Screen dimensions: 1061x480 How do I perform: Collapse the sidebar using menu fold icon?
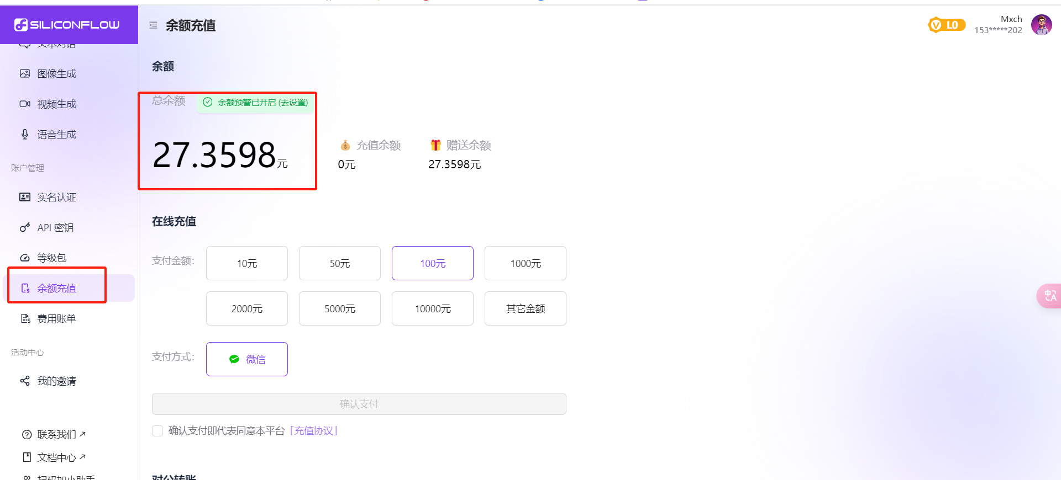(x=153, y=25)
